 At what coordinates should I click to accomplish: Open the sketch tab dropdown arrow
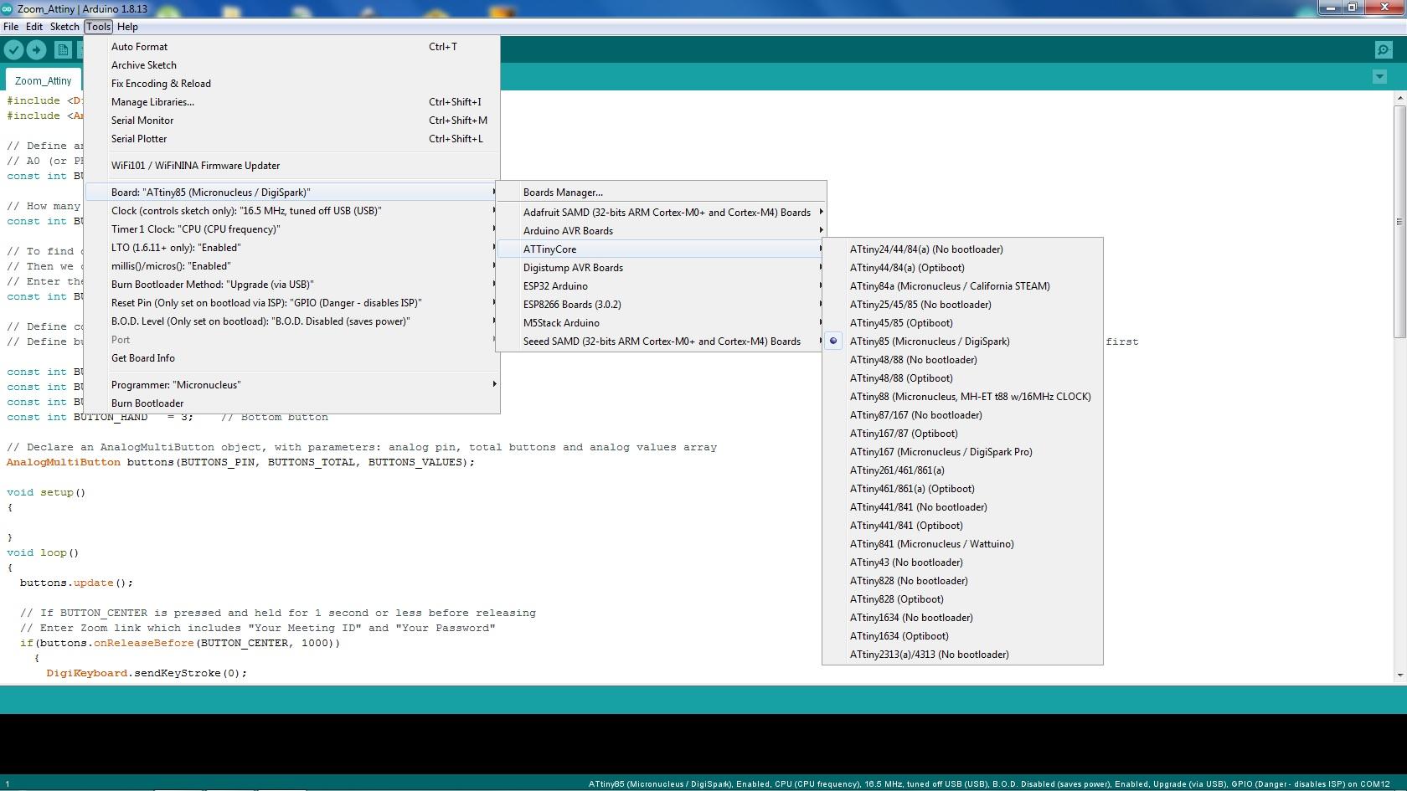coord(1379,77)
